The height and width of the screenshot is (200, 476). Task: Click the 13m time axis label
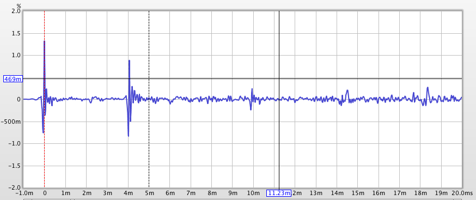[316, 193]
